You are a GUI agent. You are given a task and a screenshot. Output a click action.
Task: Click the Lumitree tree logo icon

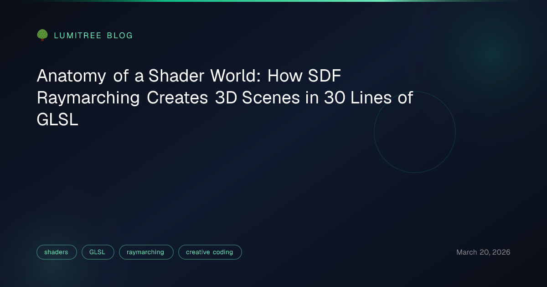point(42,35)
